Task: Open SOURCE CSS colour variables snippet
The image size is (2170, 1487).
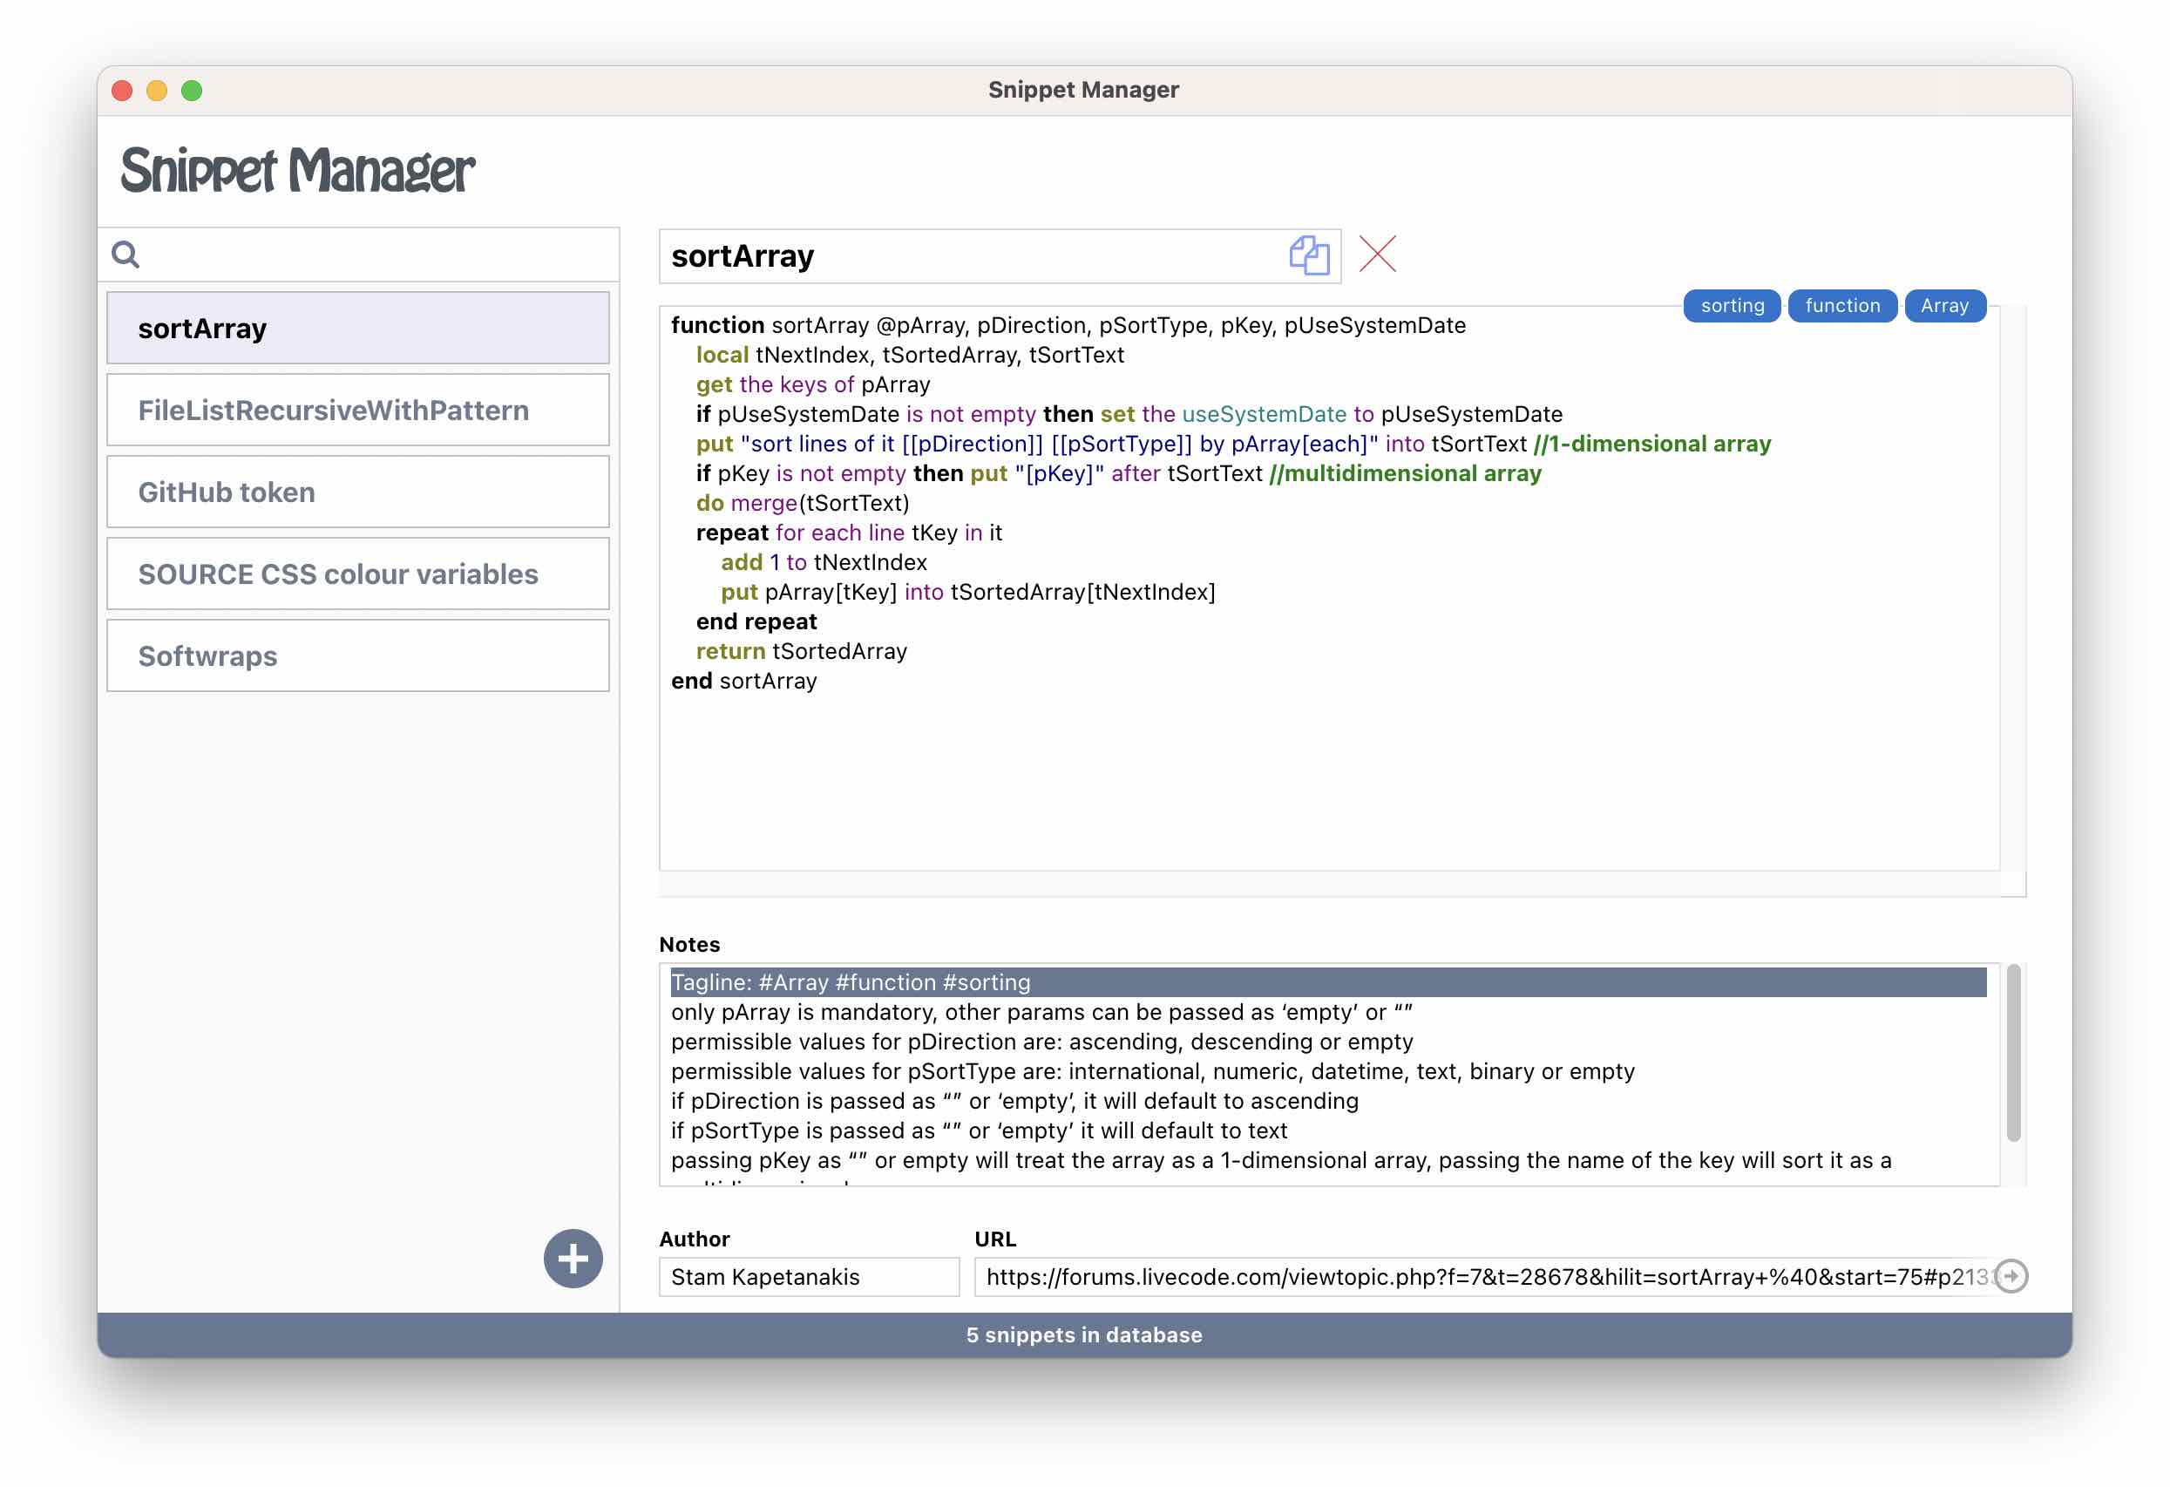Action: (x=357, y=574)
